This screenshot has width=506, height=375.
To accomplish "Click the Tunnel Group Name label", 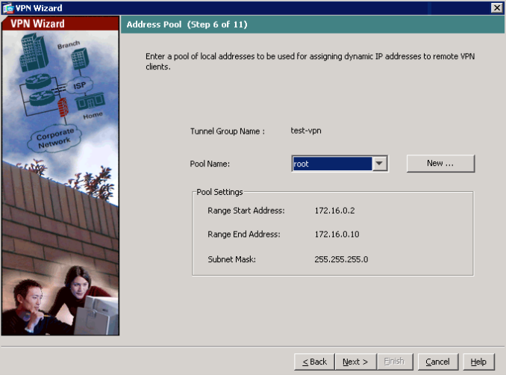I will [228, 131].
